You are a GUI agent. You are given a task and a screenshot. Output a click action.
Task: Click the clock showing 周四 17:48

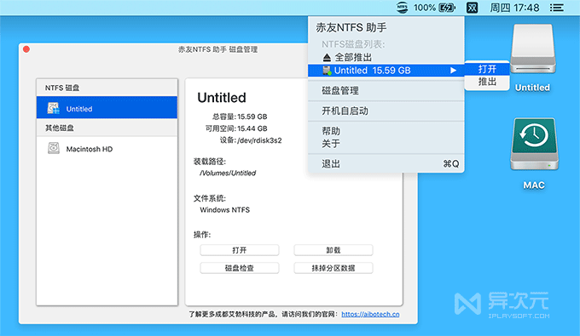tap(514, 8)
